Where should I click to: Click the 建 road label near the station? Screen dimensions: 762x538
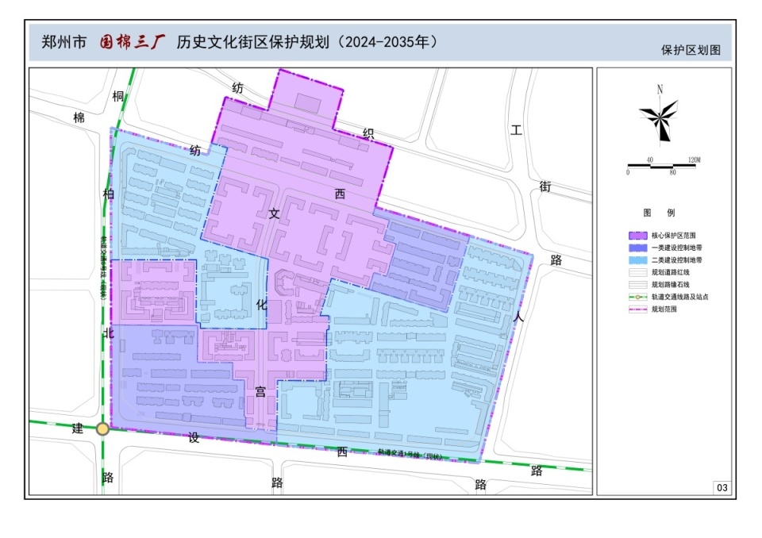click(x=78, y=428)
